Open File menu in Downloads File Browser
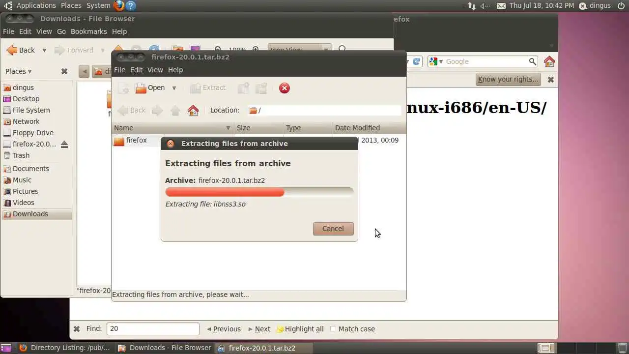The height and width of the screenshot is (354, 629). 8,31
